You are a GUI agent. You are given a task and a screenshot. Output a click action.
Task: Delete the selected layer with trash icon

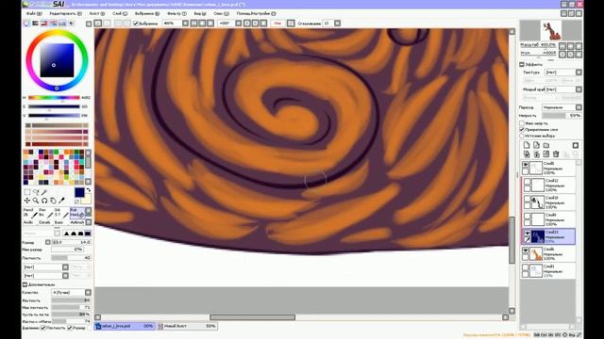click(556, 154)
